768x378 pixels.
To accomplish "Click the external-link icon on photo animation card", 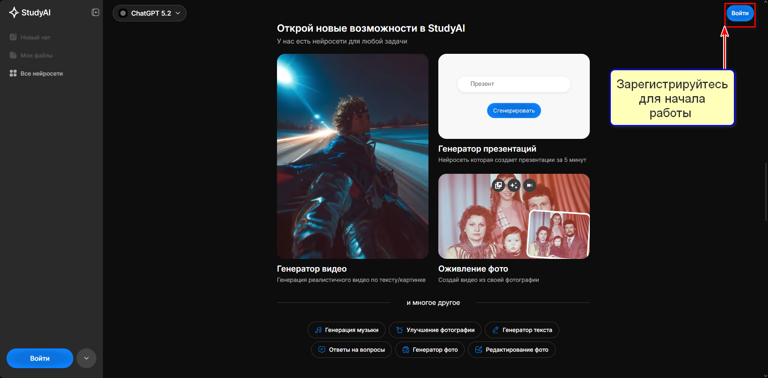I will [x=498, y=185].
